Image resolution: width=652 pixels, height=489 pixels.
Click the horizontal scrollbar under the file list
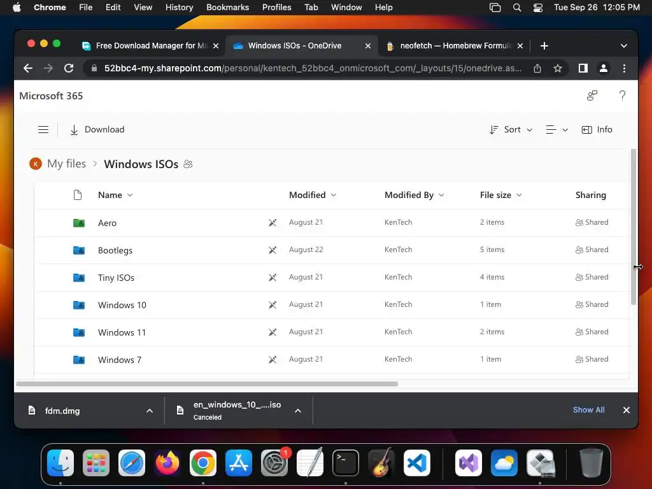tap(207, 384)
